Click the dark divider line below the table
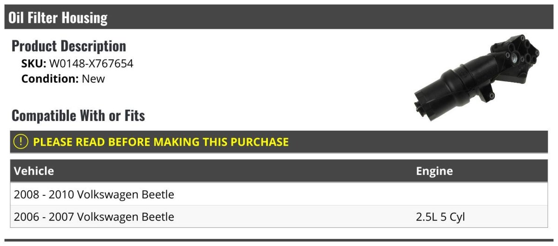This screenshot has width=558, height=246. (x=279, y=240)
